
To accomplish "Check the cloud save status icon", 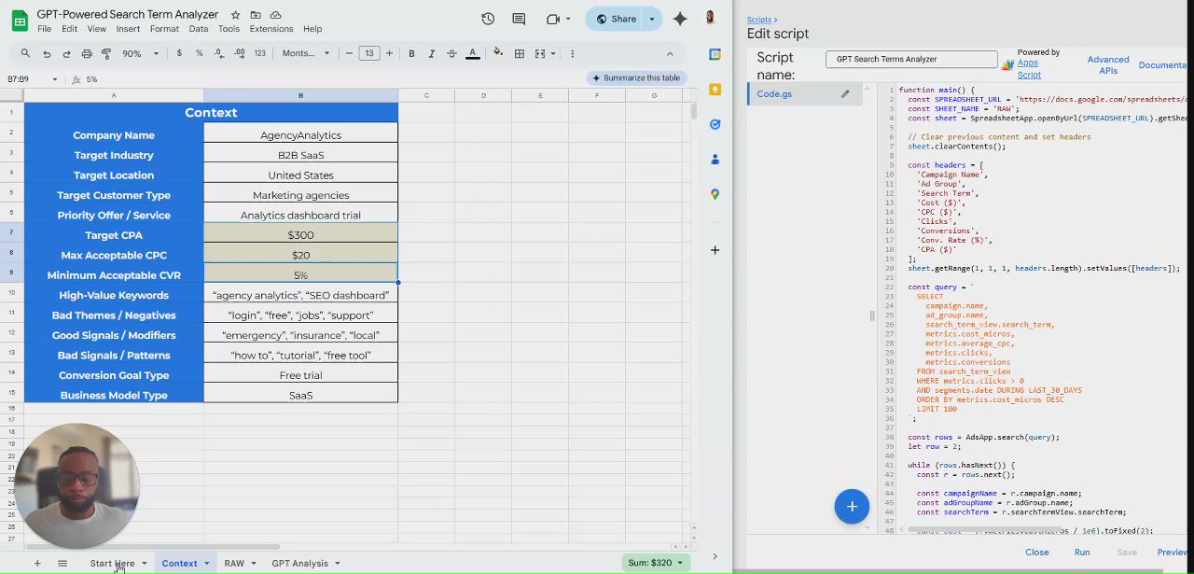I will [275, 15].
